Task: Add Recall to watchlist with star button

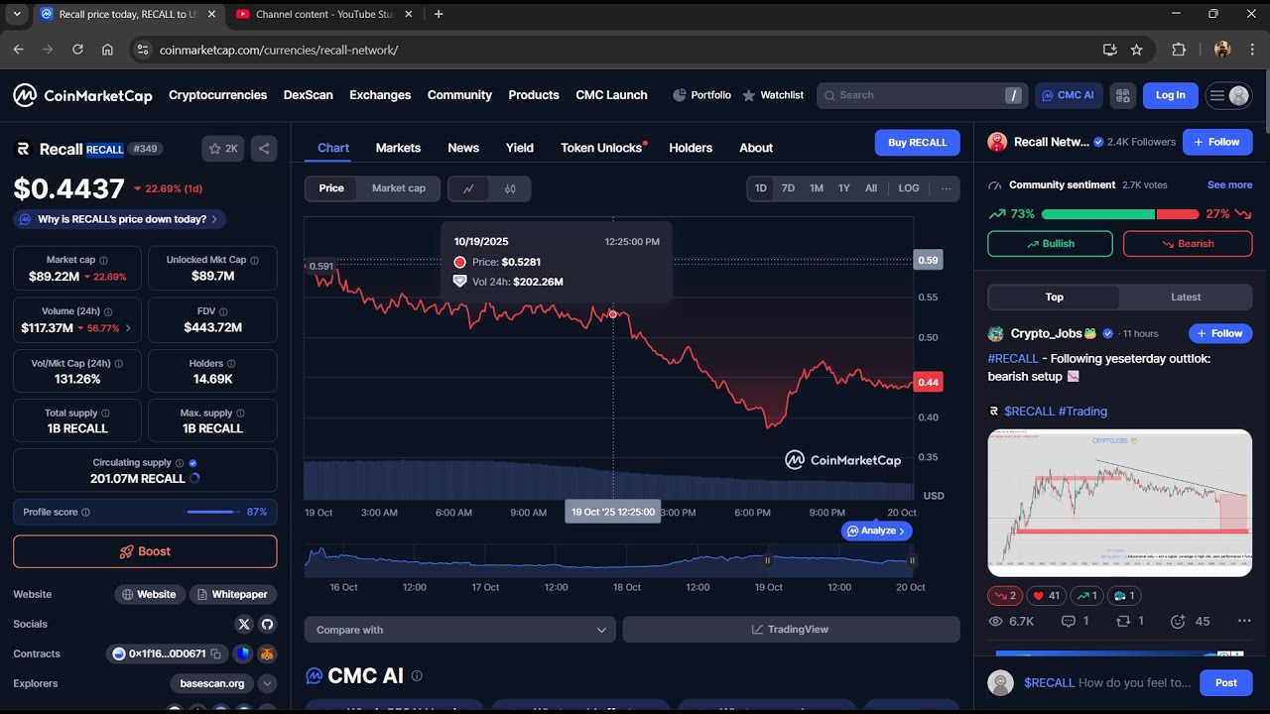Action: point(222,149)
